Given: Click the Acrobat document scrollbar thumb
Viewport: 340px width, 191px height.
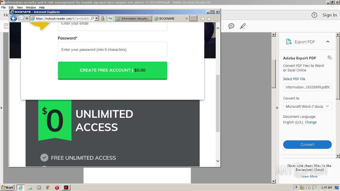Looking at the screenshot, I should coord(274,74).
